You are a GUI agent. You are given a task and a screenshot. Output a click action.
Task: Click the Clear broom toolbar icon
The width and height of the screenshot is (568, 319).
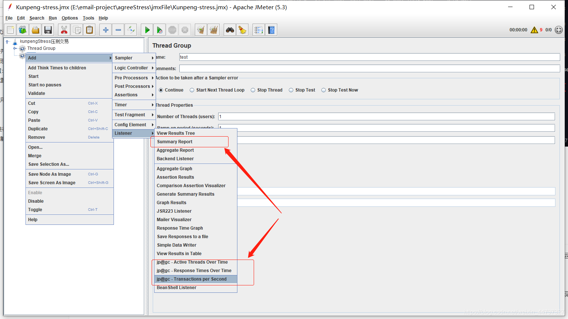(x=201, y=30)
